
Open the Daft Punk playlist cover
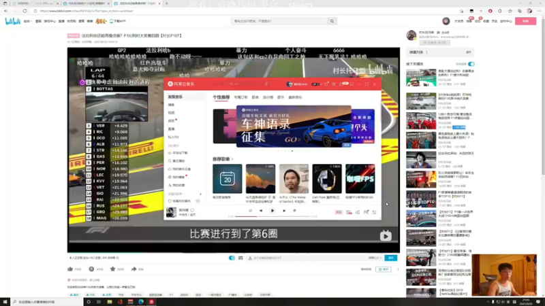(327, 179)
